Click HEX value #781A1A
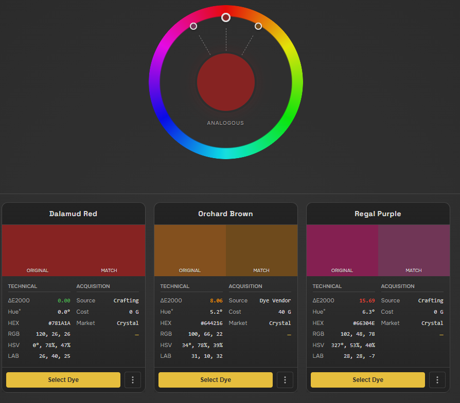This screenshot has width=460, height=403. point(59,323)
